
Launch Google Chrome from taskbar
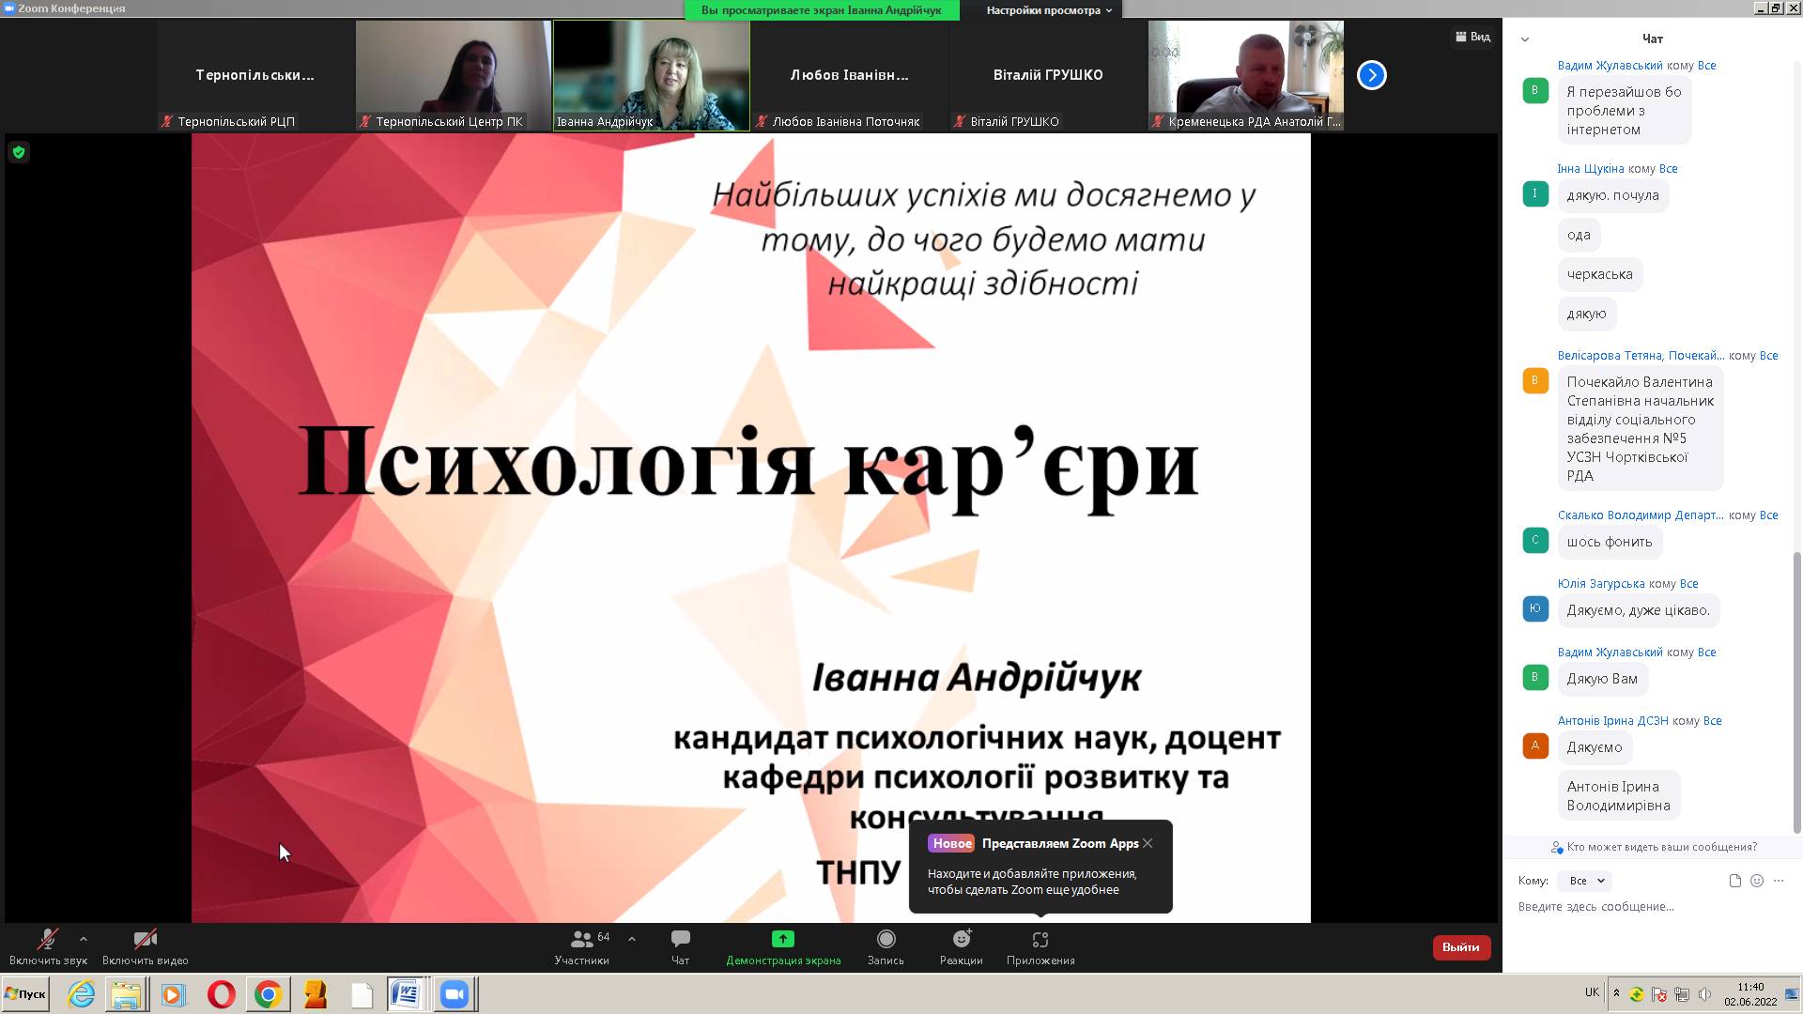click(x=268, y=994)
